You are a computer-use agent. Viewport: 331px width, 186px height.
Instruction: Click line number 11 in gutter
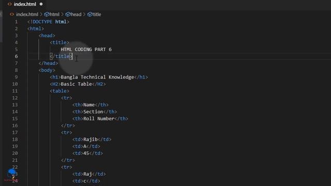[x=15, y=91]
